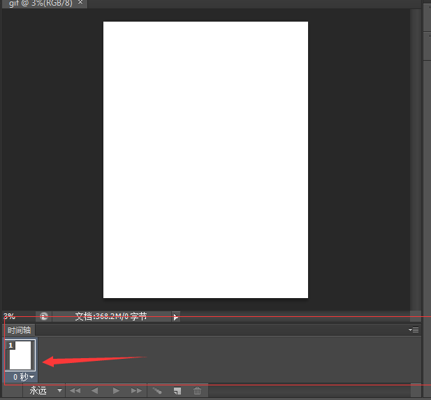Select frame 1 thumbnail in timeline
This screenshot has width=431, height=400.
20,355
